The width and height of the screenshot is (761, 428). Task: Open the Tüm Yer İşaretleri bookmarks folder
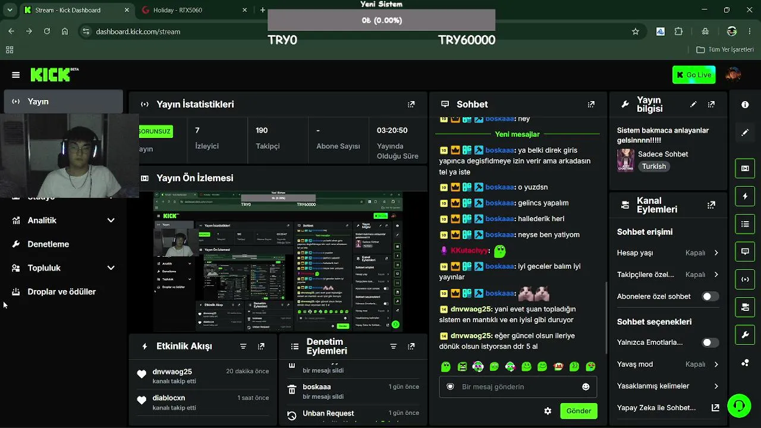[725, 50]
